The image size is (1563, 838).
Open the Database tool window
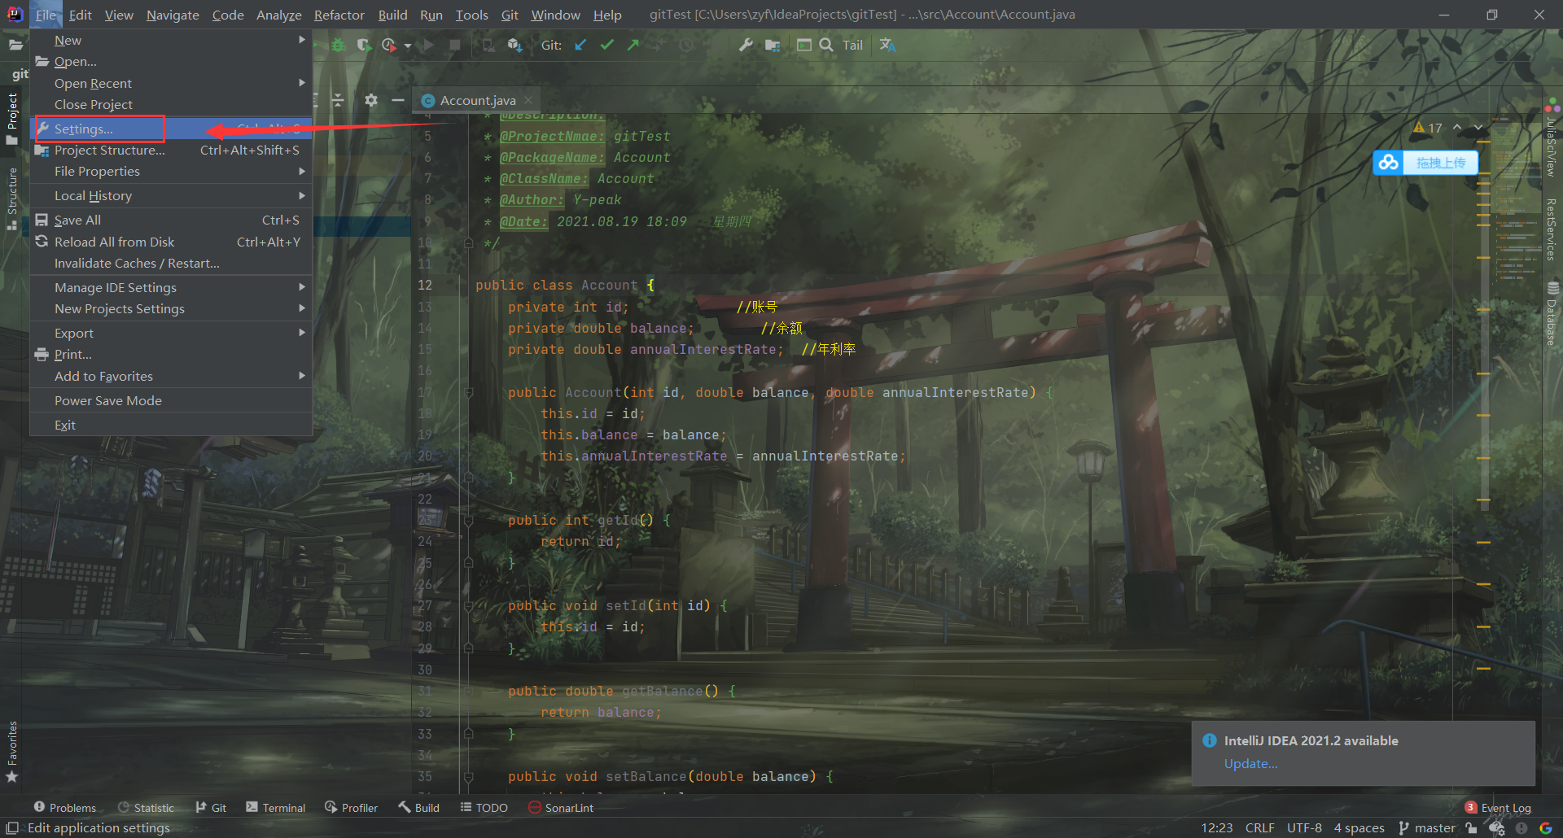(1552, 314)
